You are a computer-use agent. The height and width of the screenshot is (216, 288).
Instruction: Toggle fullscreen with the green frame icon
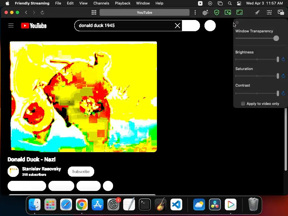pos(240,12)
